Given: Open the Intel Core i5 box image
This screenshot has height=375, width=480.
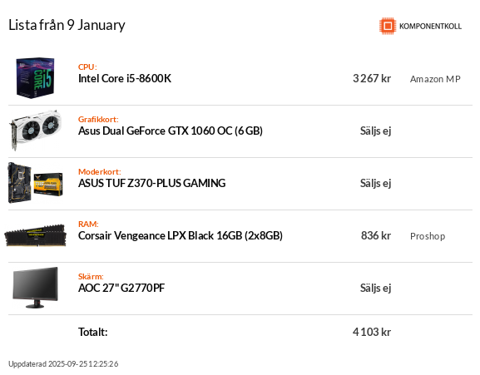Looking at the screenshot, I should pyautogui.click(x=35, y=78).
